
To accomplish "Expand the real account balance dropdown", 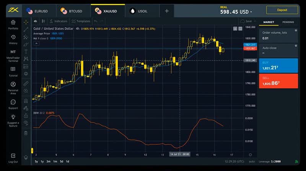I will coord(251,12).
